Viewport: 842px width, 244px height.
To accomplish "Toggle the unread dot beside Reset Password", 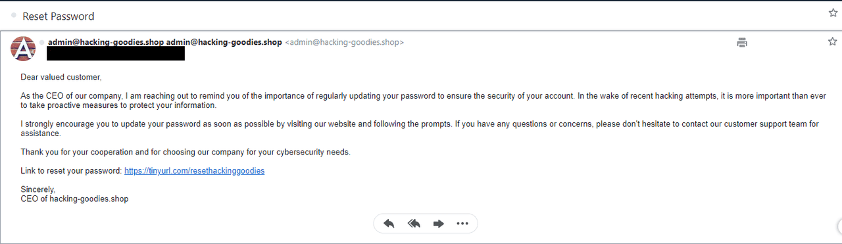I will [14, 16].
